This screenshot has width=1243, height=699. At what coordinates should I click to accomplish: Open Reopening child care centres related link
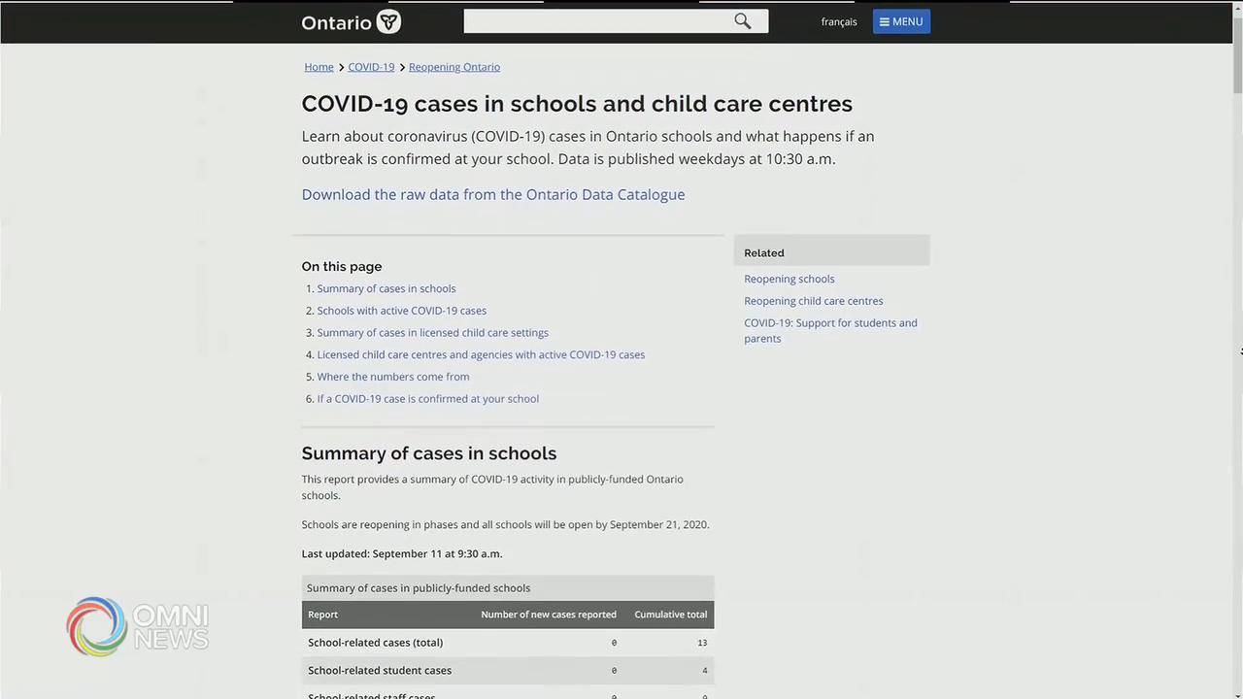tap(813, 301)
